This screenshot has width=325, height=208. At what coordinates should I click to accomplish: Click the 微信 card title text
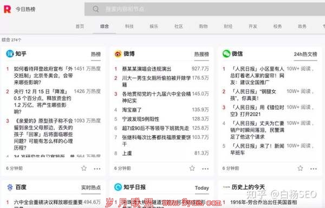pos(237,54)
